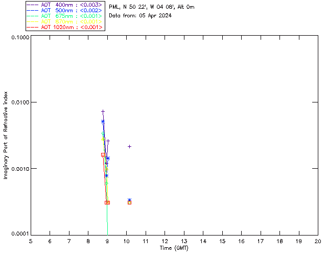The height and width of the screenshot is (261, 327).
Task: Click the green dashed line sample in legend
Action: [33, 16]
